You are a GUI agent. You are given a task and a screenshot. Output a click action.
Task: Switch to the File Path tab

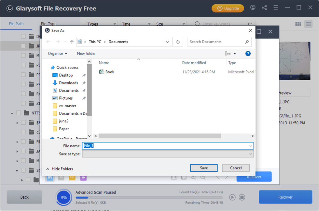tap(16, 24)
